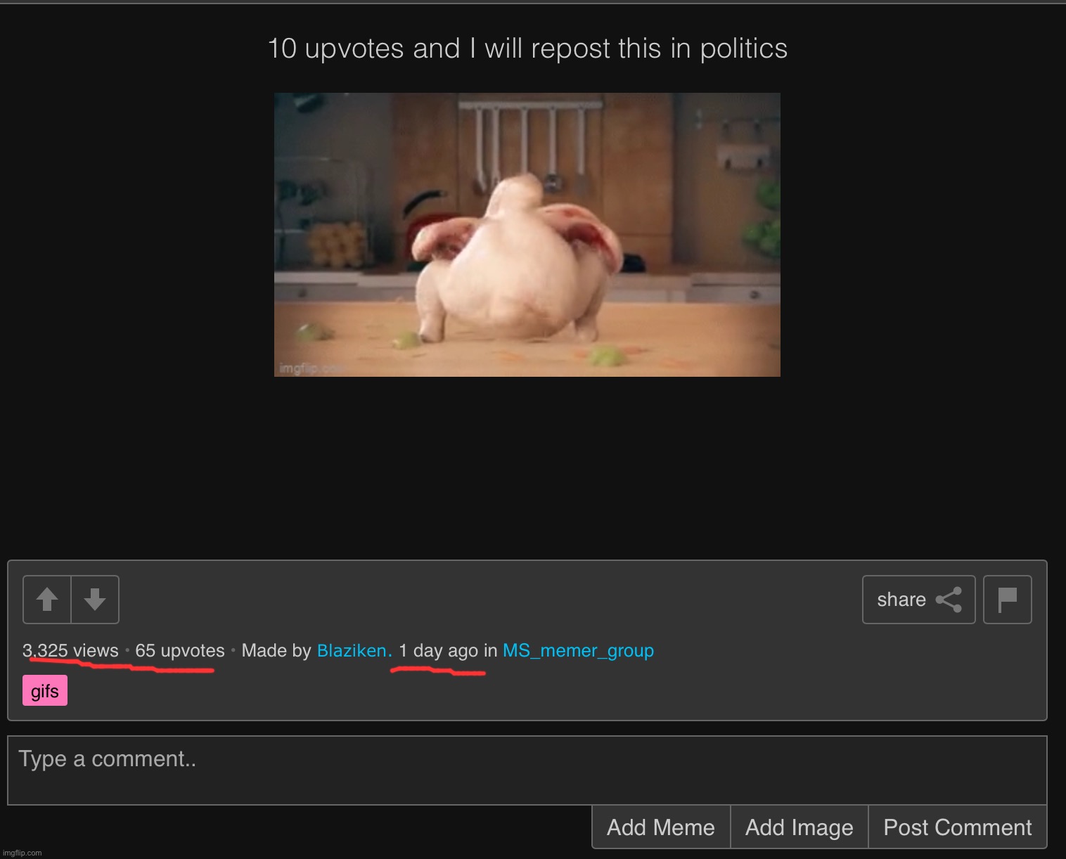Upvote the post with the up arrow

coord(47,600)
